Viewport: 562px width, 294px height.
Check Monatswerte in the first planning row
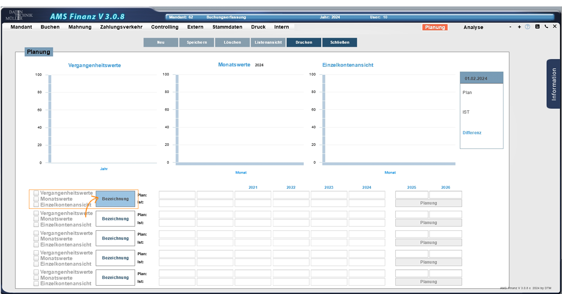pos(36,199)
